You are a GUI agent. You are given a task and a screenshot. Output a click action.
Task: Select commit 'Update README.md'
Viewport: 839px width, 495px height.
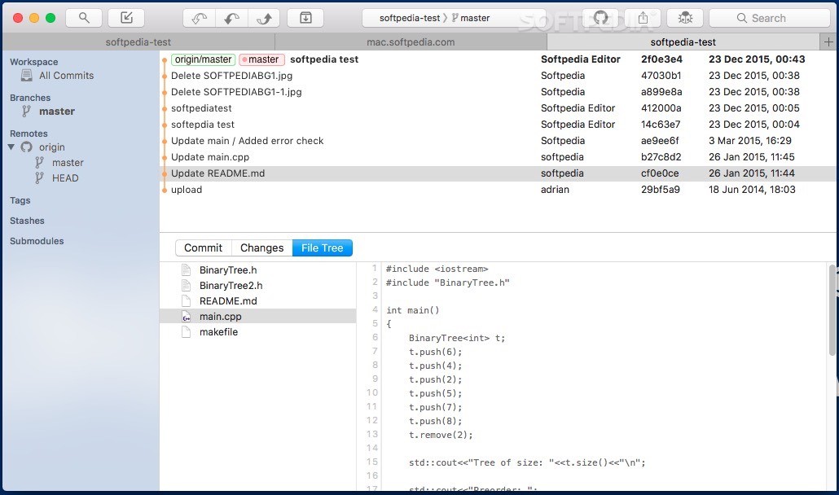(499, 173)
